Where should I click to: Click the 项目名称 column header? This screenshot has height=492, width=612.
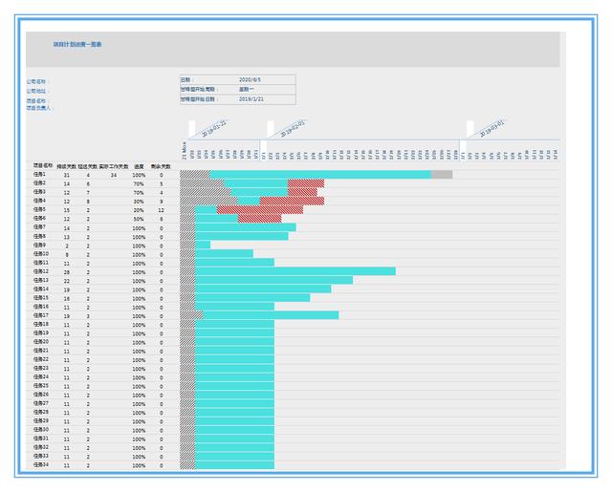(x=42, y=166)
